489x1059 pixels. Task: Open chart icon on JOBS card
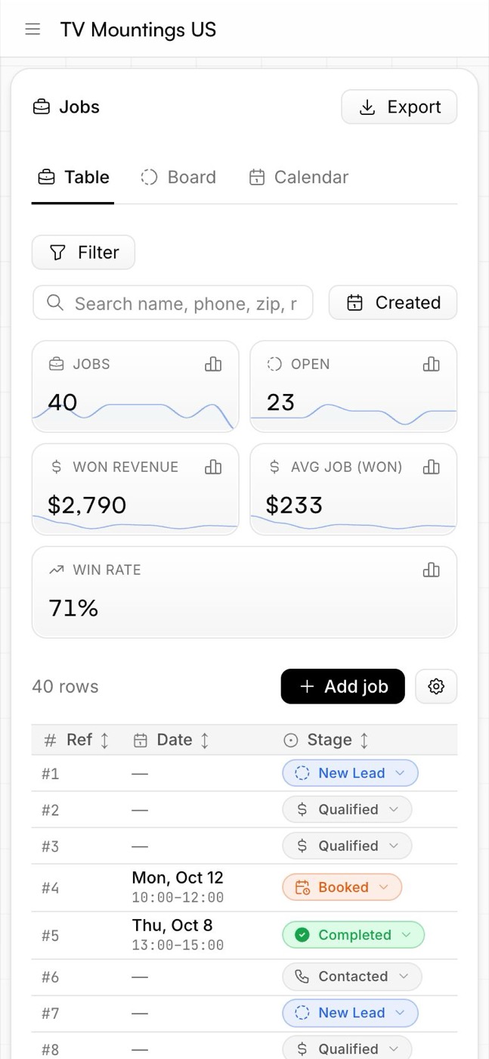point(213,365)
